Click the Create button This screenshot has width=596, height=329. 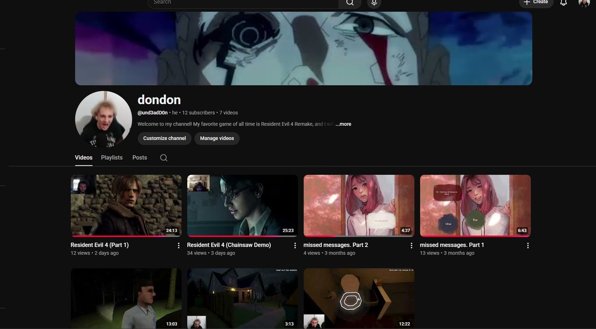coord(536,2)
